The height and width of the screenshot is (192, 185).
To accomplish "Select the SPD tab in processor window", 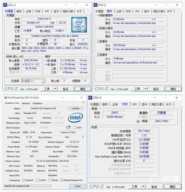I will coord(47,11).
